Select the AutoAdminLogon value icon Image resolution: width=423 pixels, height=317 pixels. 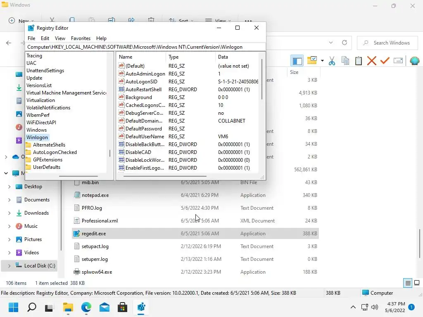coord(121,73)
